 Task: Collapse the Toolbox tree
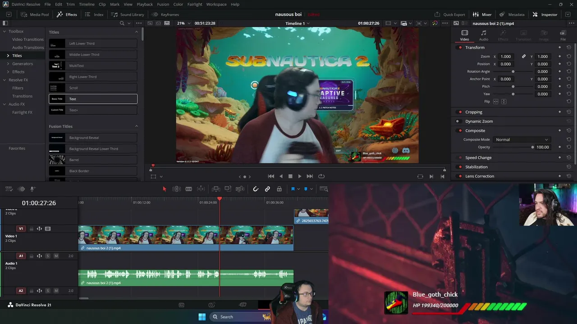tap(5, 31)
